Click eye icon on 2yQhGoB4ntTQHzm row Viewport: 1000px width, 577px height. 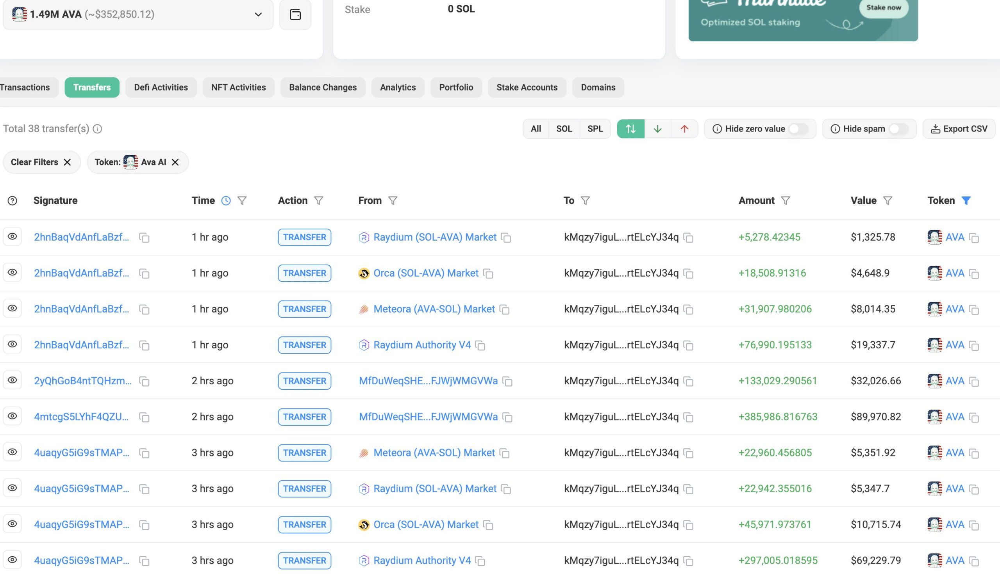coord(12,380)
